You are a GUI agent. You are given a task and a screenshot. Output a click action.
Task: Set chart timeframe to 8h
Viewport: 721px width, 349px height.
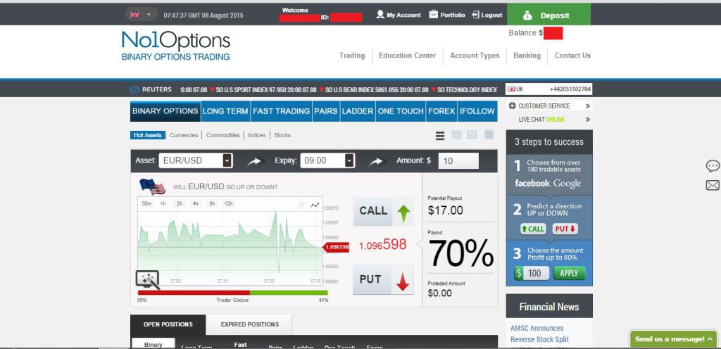point(212,203)
